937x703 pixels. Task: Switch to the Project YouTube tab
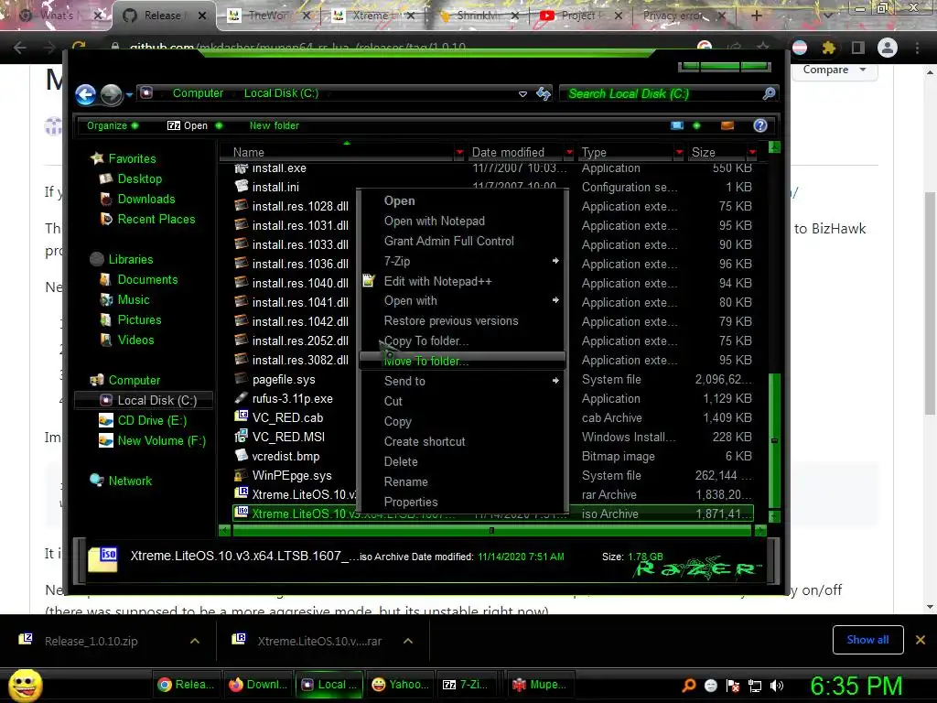(580, 16)
